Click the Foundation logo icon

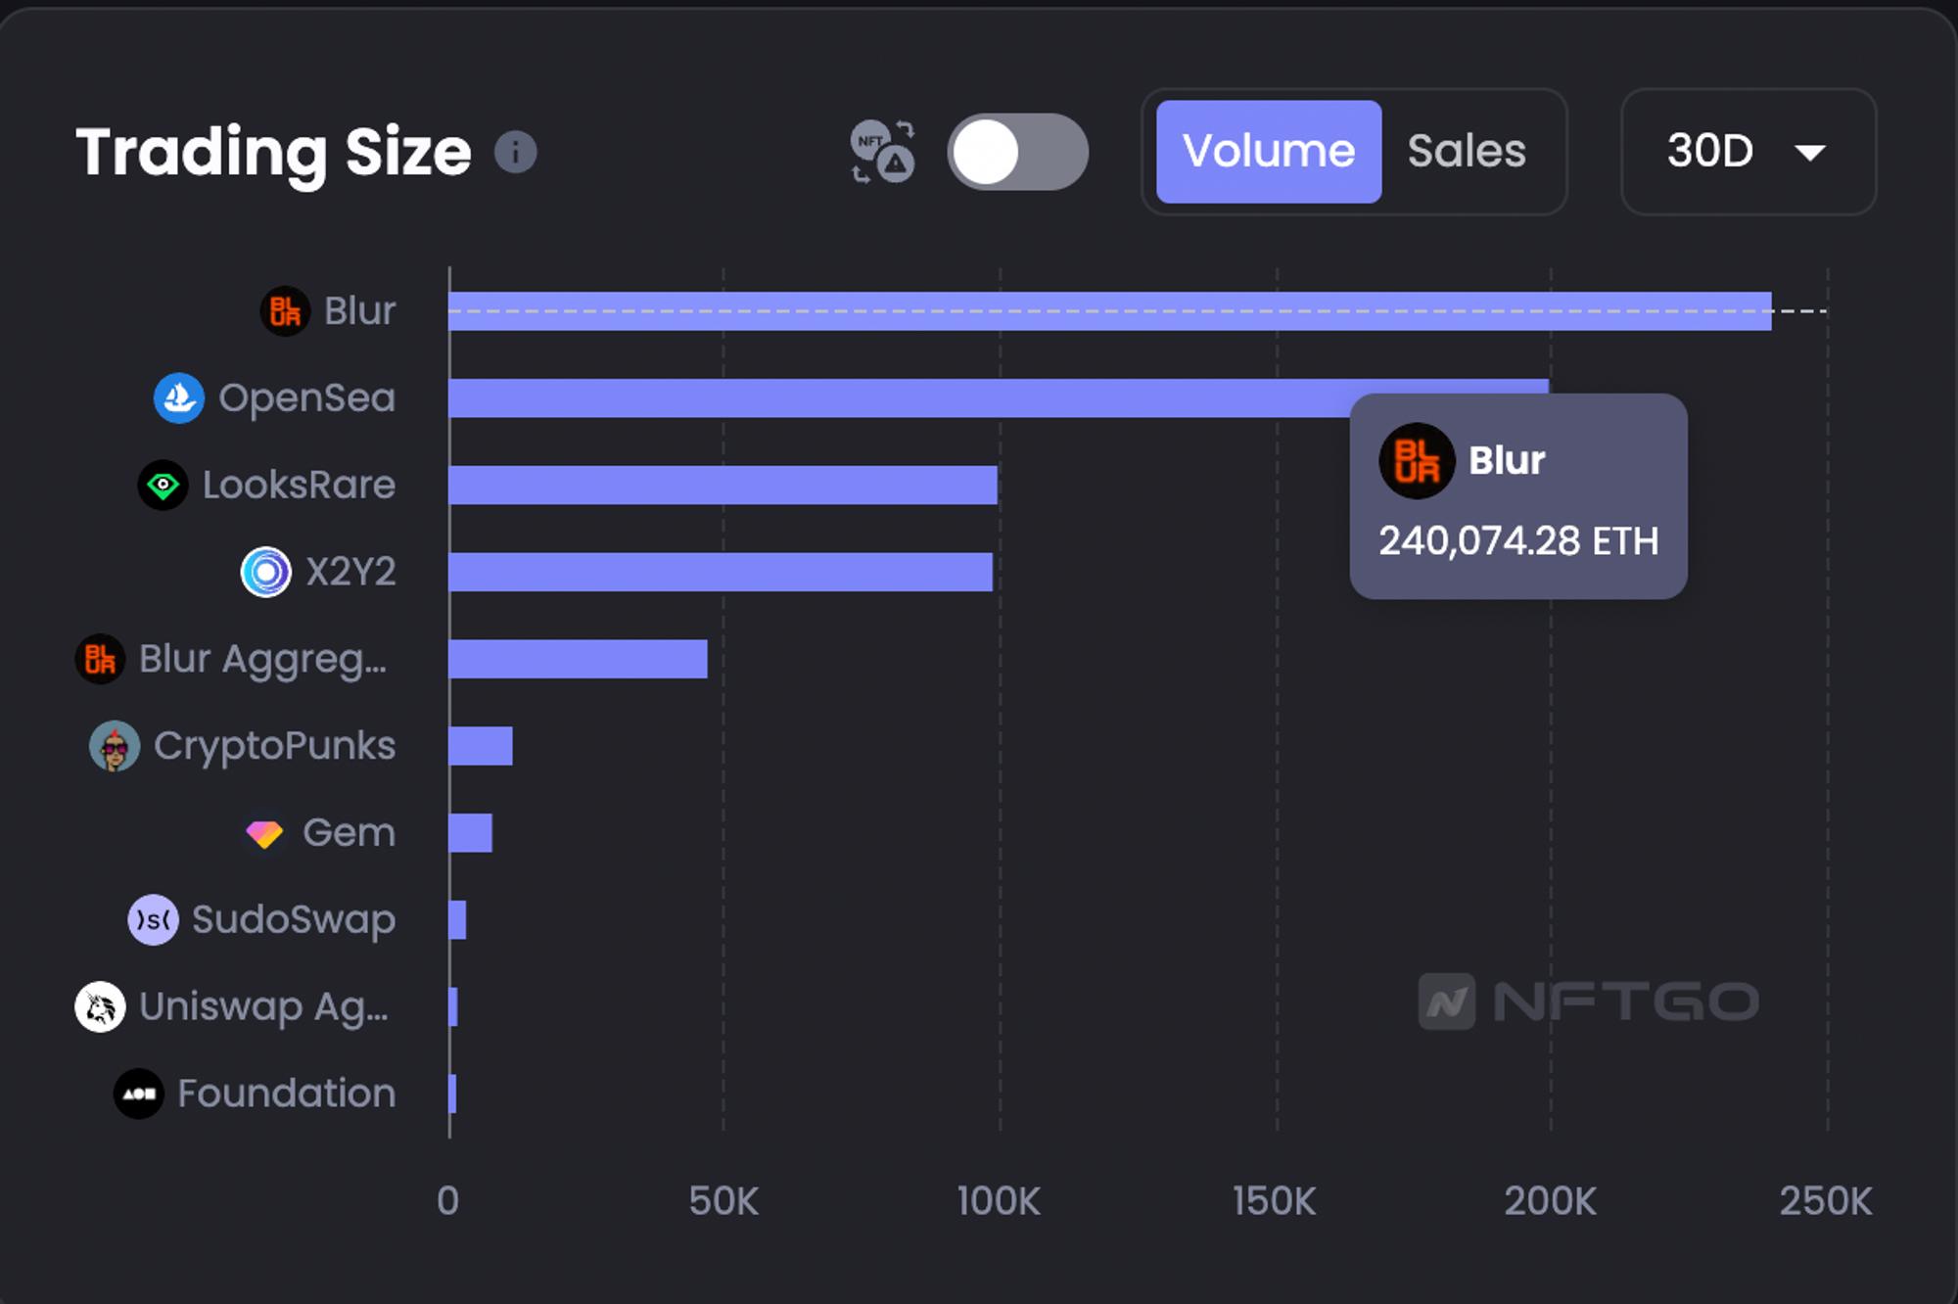point(138,1094)
